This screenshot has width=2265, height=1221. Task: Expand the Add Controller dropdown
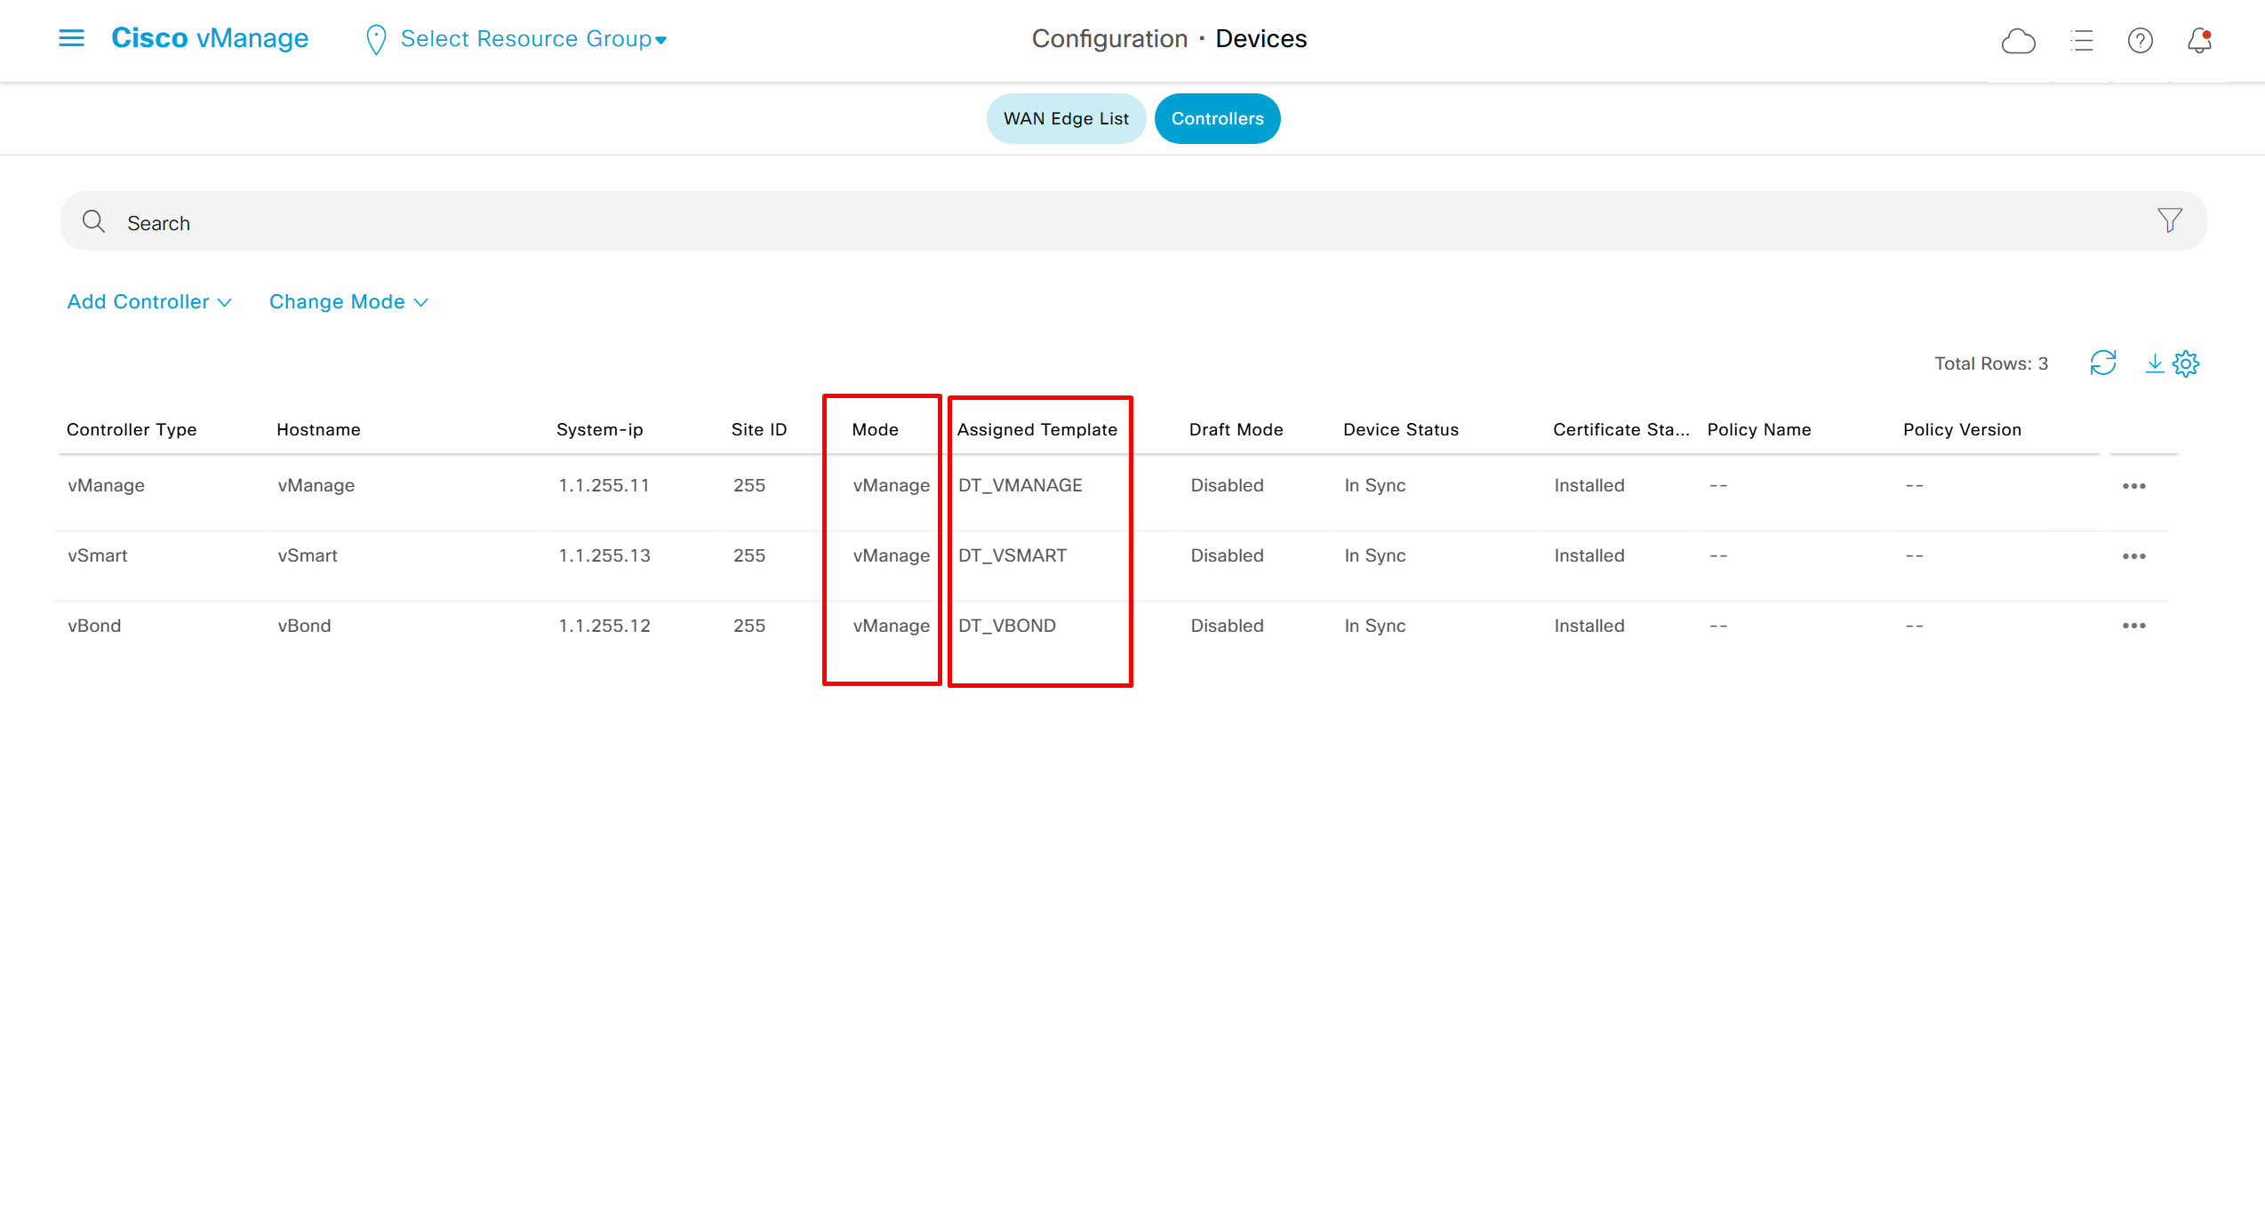click(149, 302)
